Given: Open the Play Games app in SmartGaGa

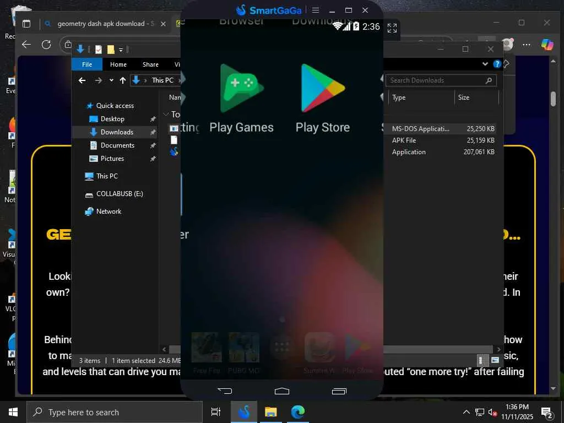Looking at the screenshot, I should pos(242,99).
